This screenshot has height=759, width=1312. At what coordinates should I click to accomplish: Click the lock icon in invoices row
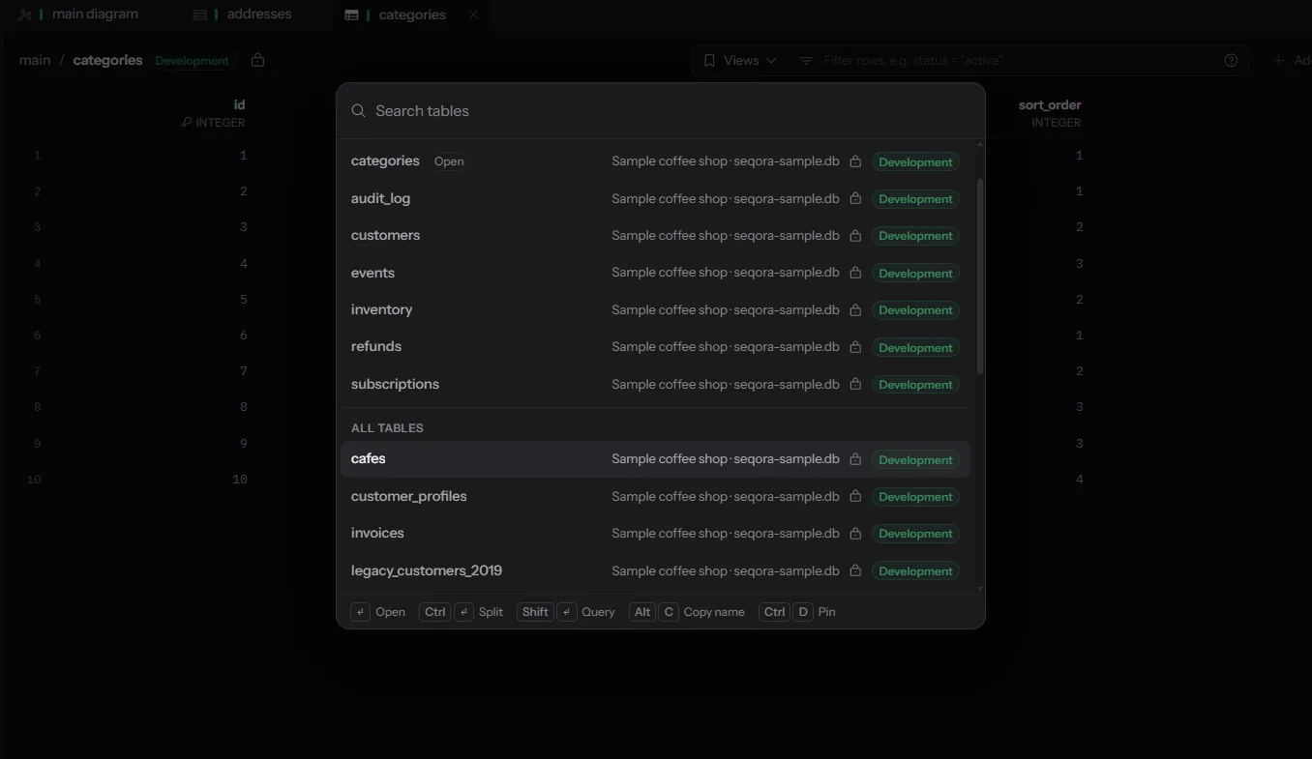point(855,534)
